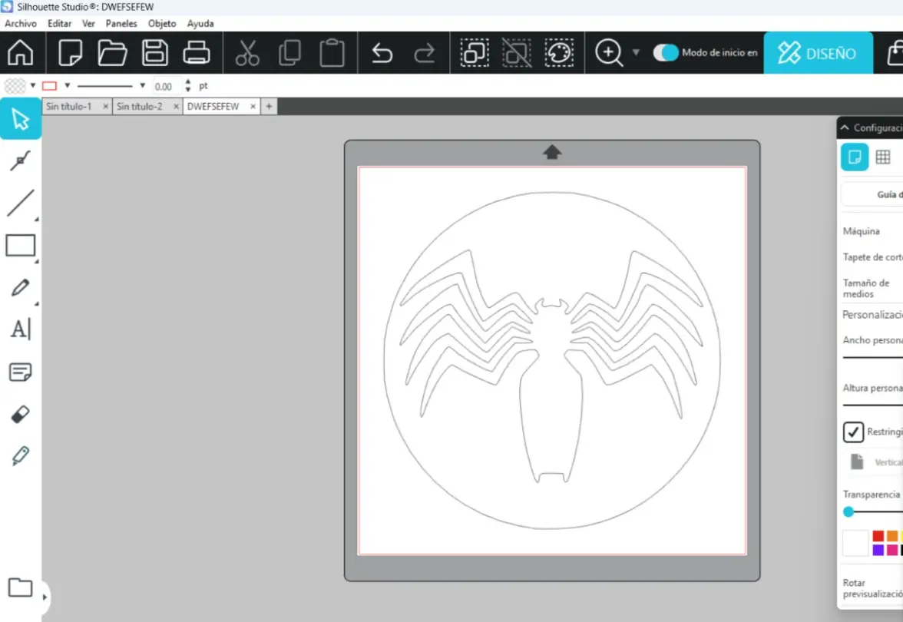
Task: Paste from clipboard icon
Action: pyautogui.click(x=332, y=52)
